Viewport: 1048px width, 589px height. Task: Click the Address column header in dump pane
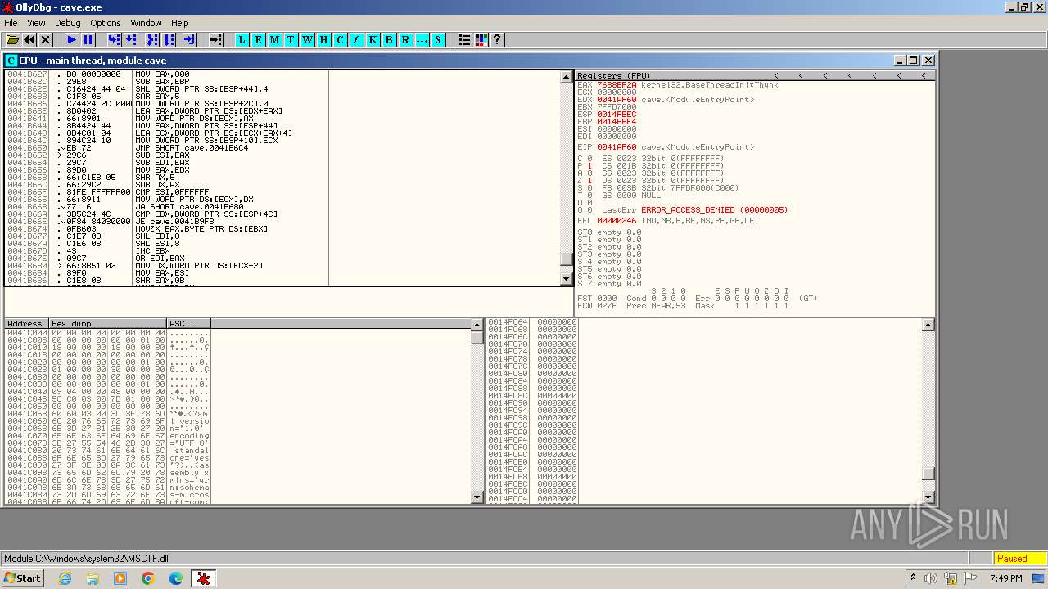(x=27, y=324)
